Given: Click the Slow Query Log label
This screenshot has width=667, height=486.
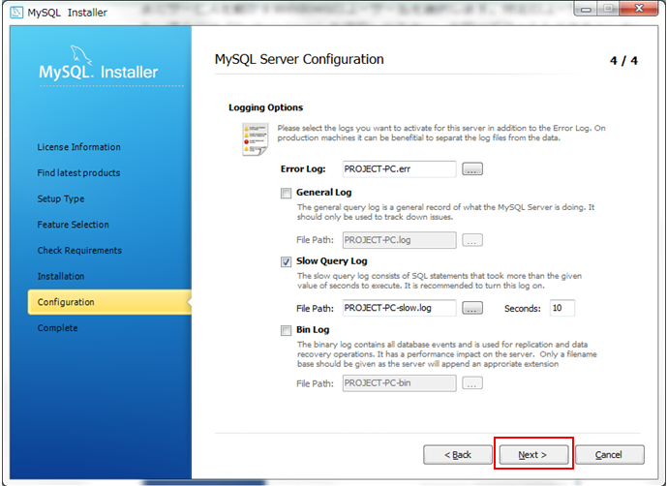Looking at the screenshot, I should (332, 260).
